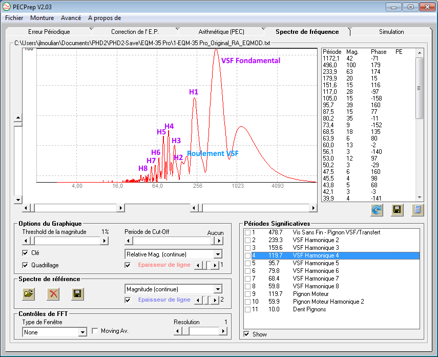Decrease Threshold de la magnitude with left arrow
Viewport: 438px width, 357px height.
pyautogui.click(x=26, y=241)
